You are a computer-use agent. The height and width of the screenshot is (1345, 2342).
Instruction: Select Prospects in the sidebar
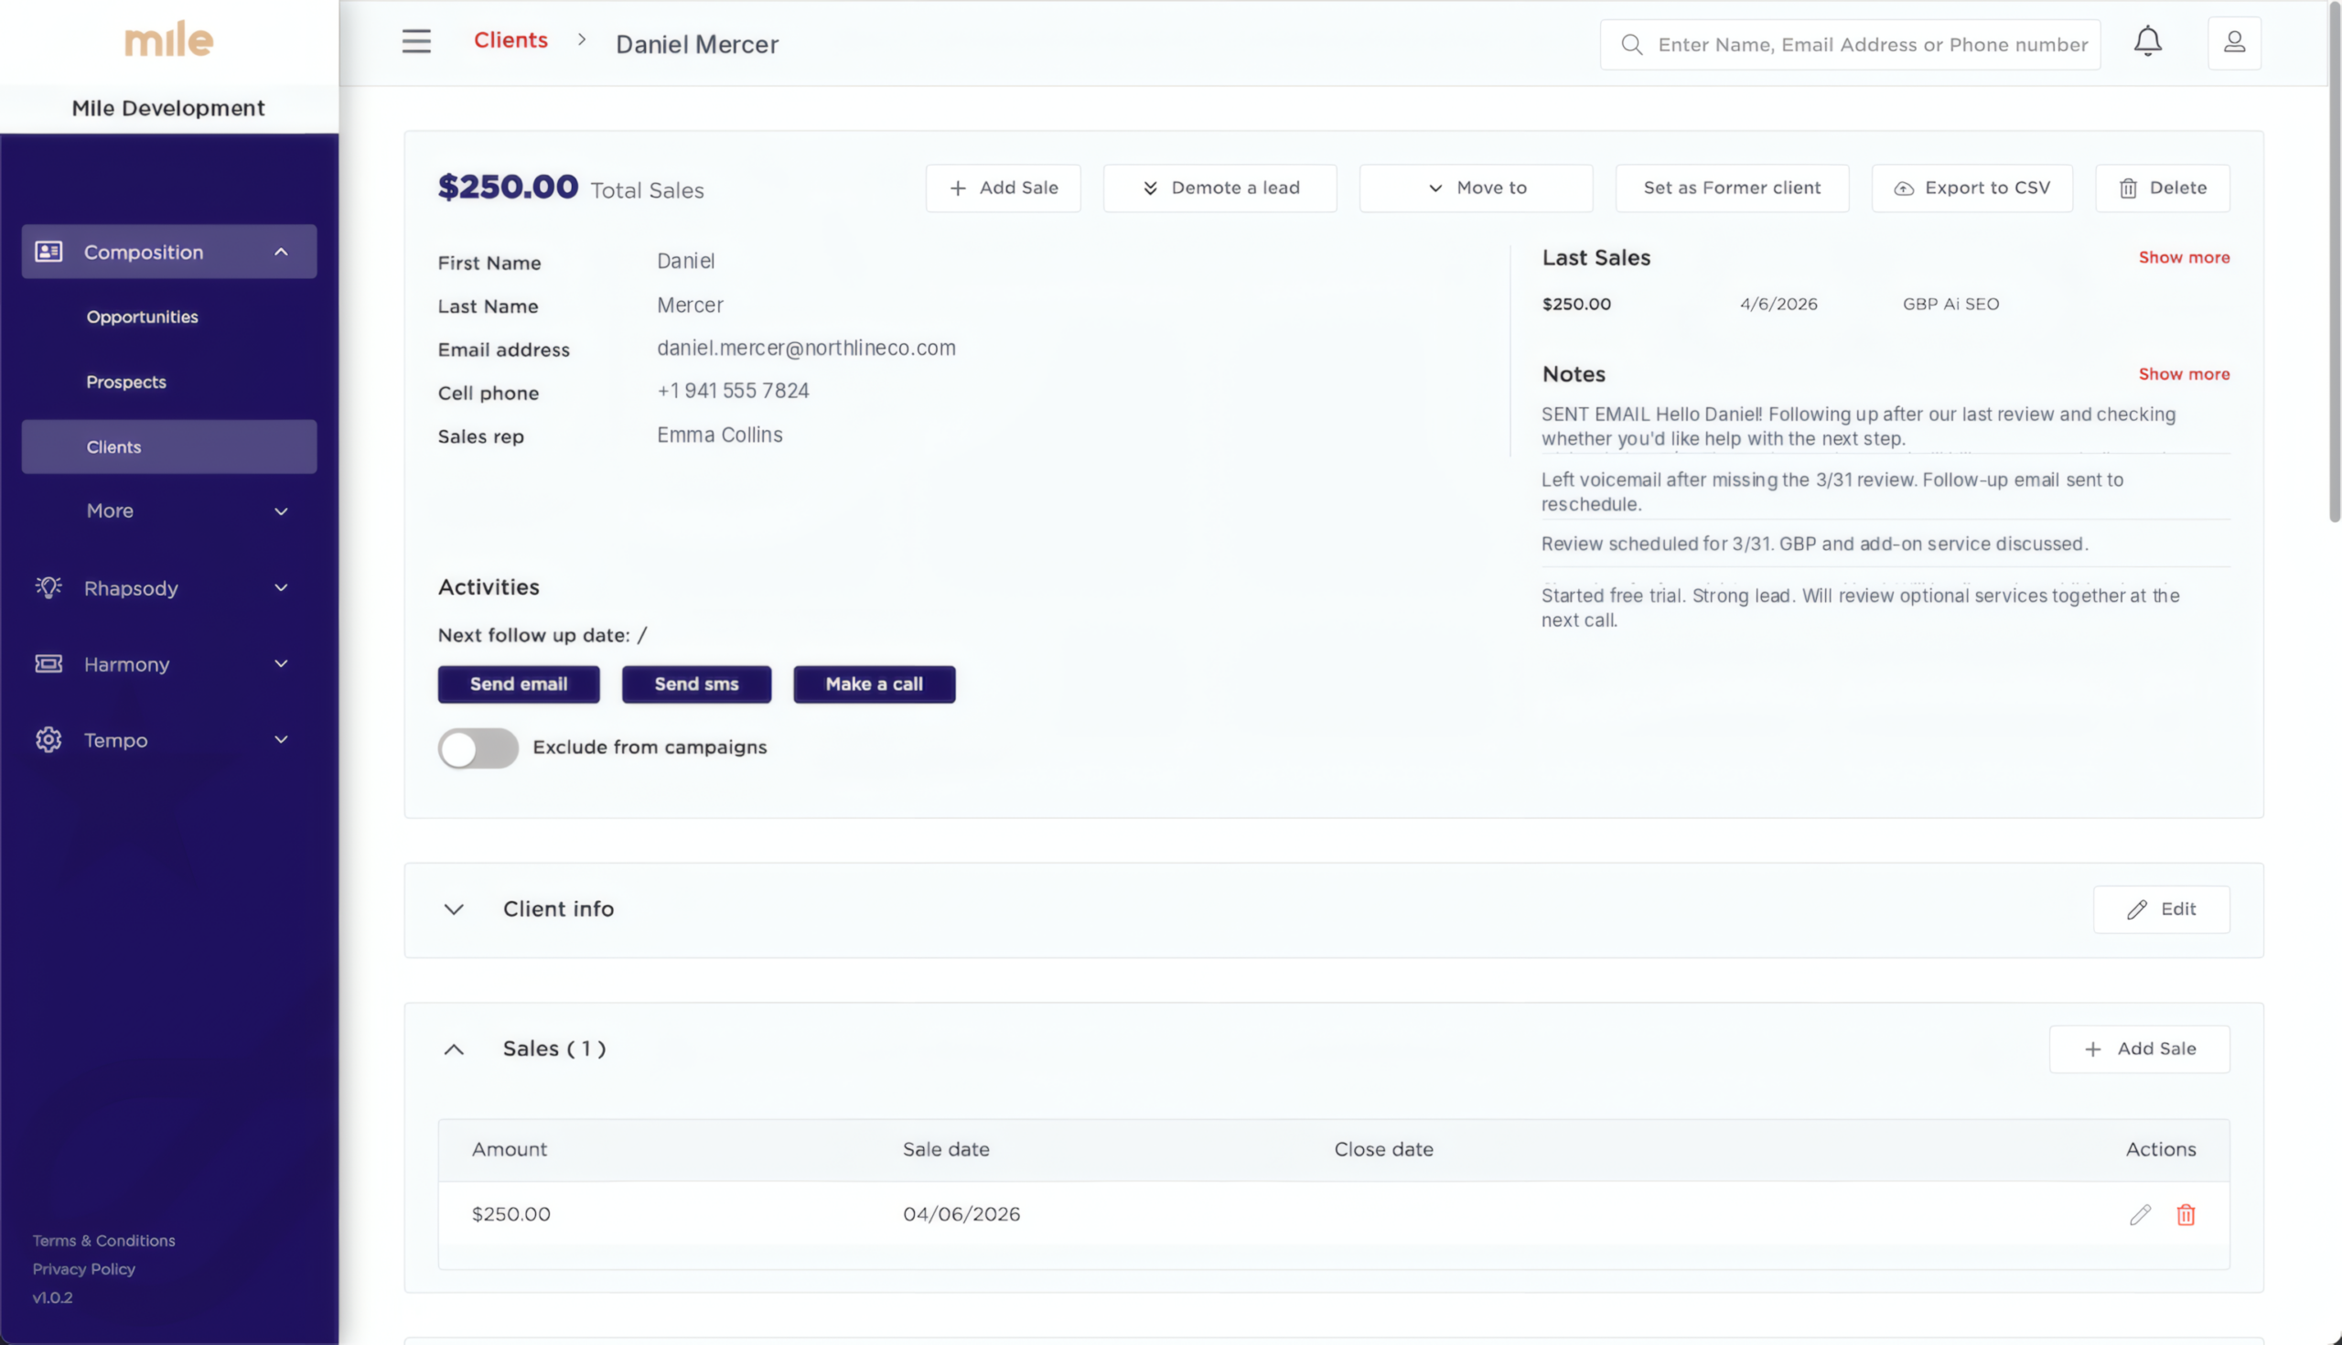126,382
